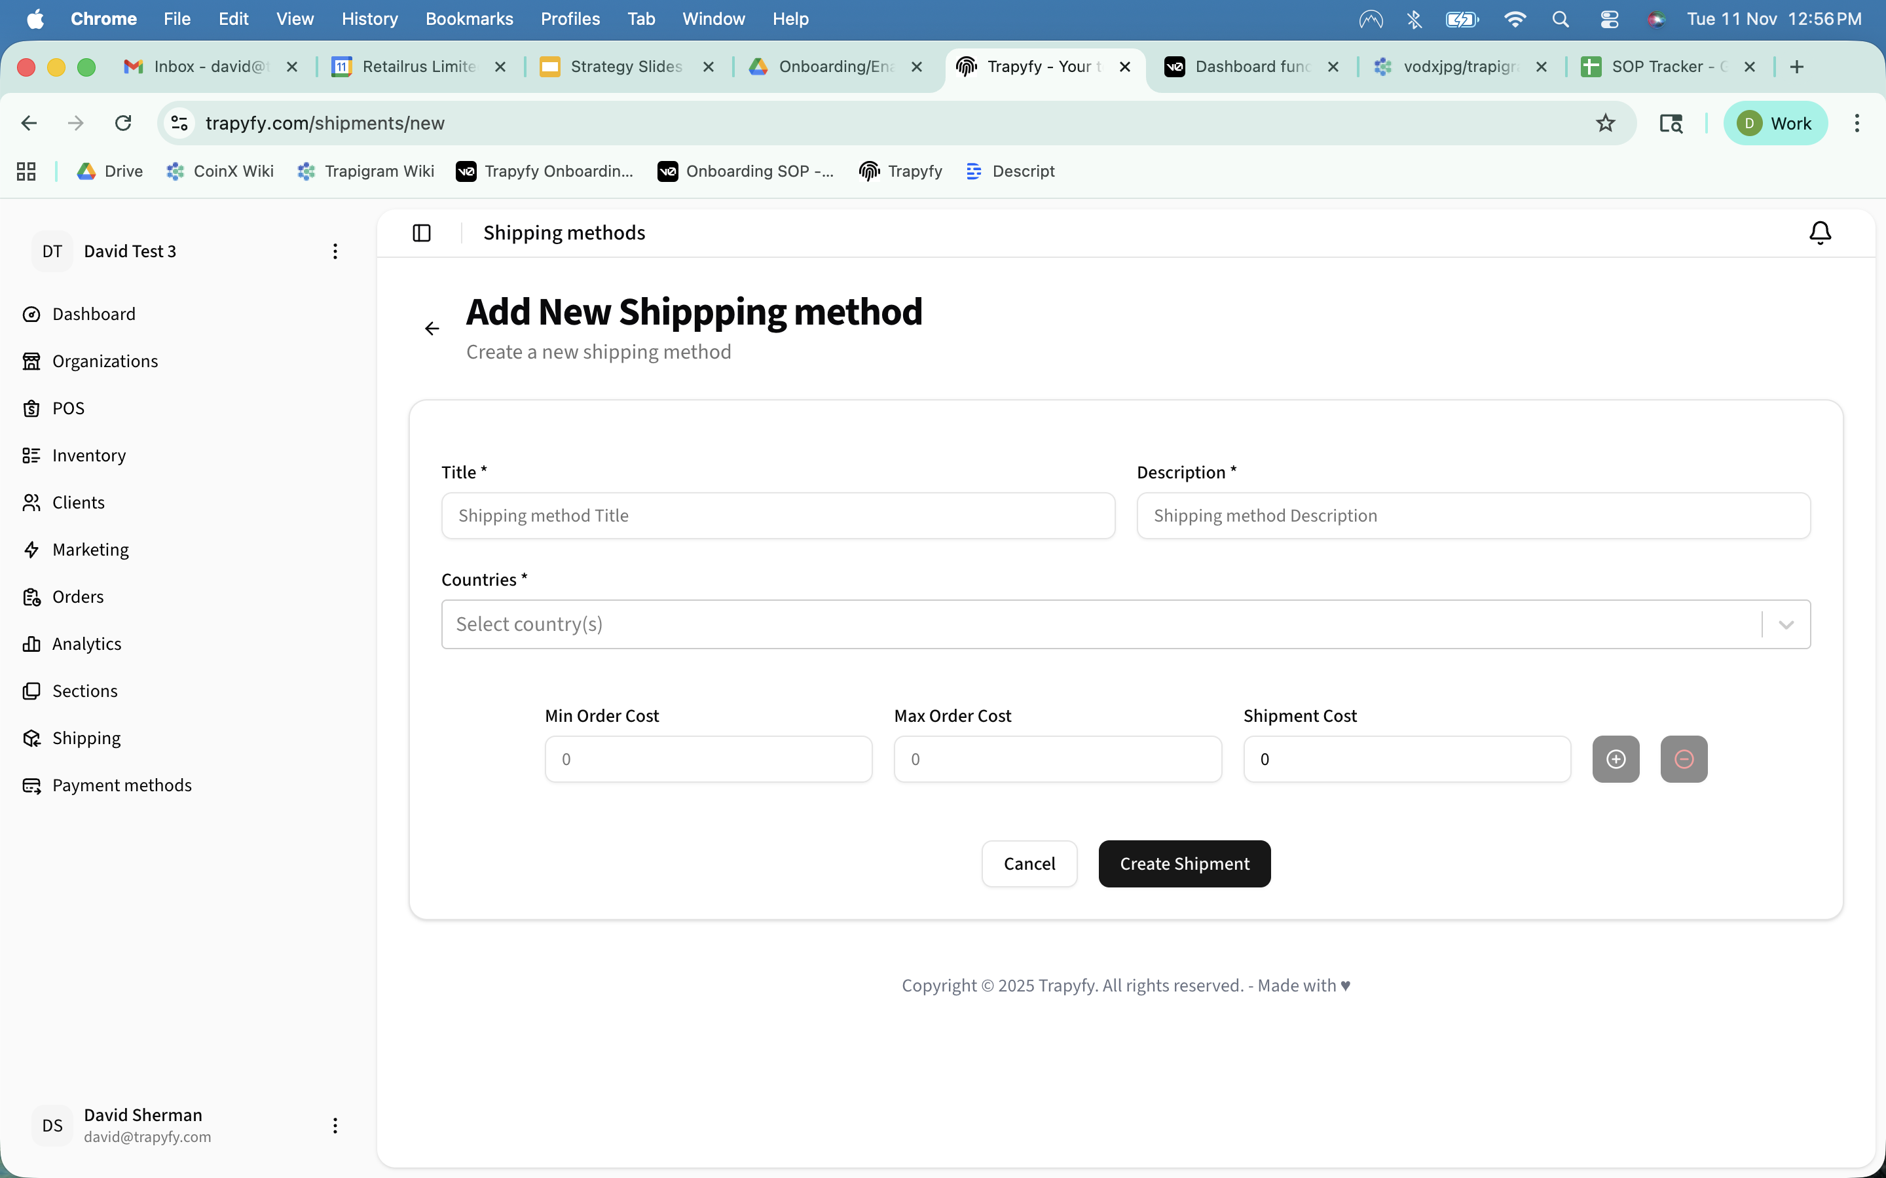This screenshot has width=1886, height=1178.
Task: Open David Test 3 options menu
Action: (x=335, y=251)
